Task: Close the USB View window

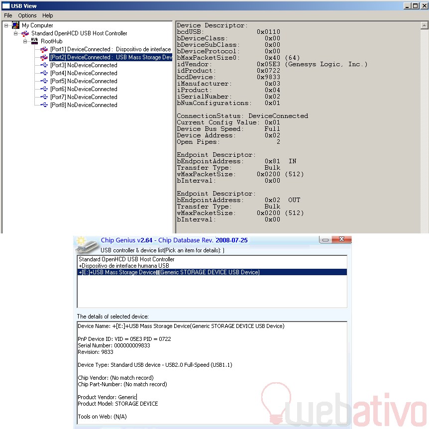Action: pyautogui.click(x=425, y=6)
